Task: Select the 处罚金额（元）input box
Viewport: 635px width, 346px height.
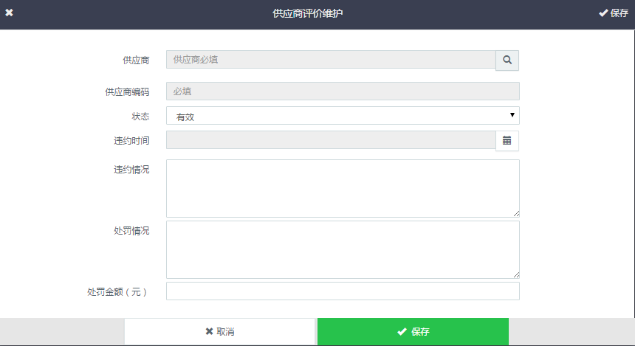Action: pos(343,291)
